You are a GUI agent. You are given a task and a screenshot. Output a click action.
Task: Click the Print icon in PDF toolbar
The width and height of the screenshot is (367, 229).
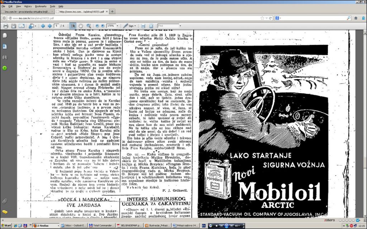pyautogui.click(x=6, y=26)
